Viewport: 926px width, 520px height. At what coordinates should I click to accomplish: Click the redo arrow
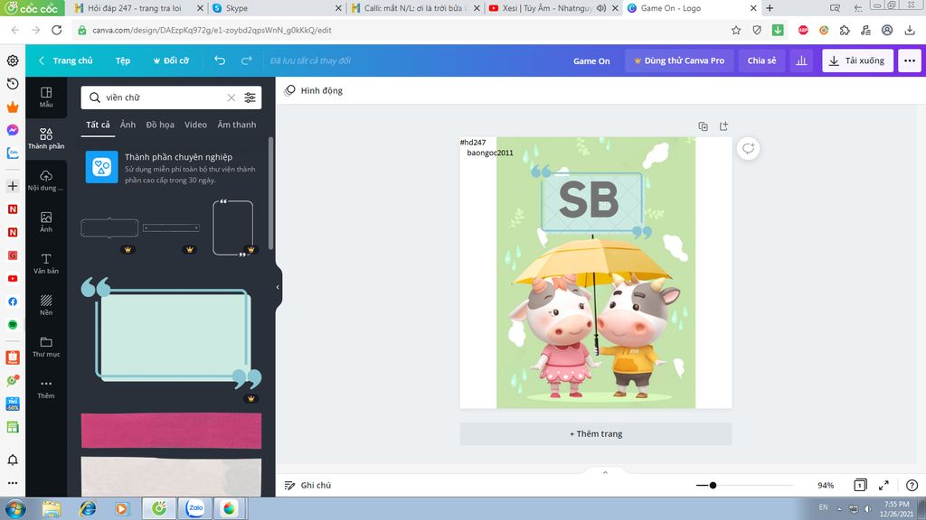[x=246, y=60]
